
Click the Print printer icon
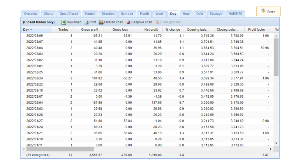[x=86, y=22]
